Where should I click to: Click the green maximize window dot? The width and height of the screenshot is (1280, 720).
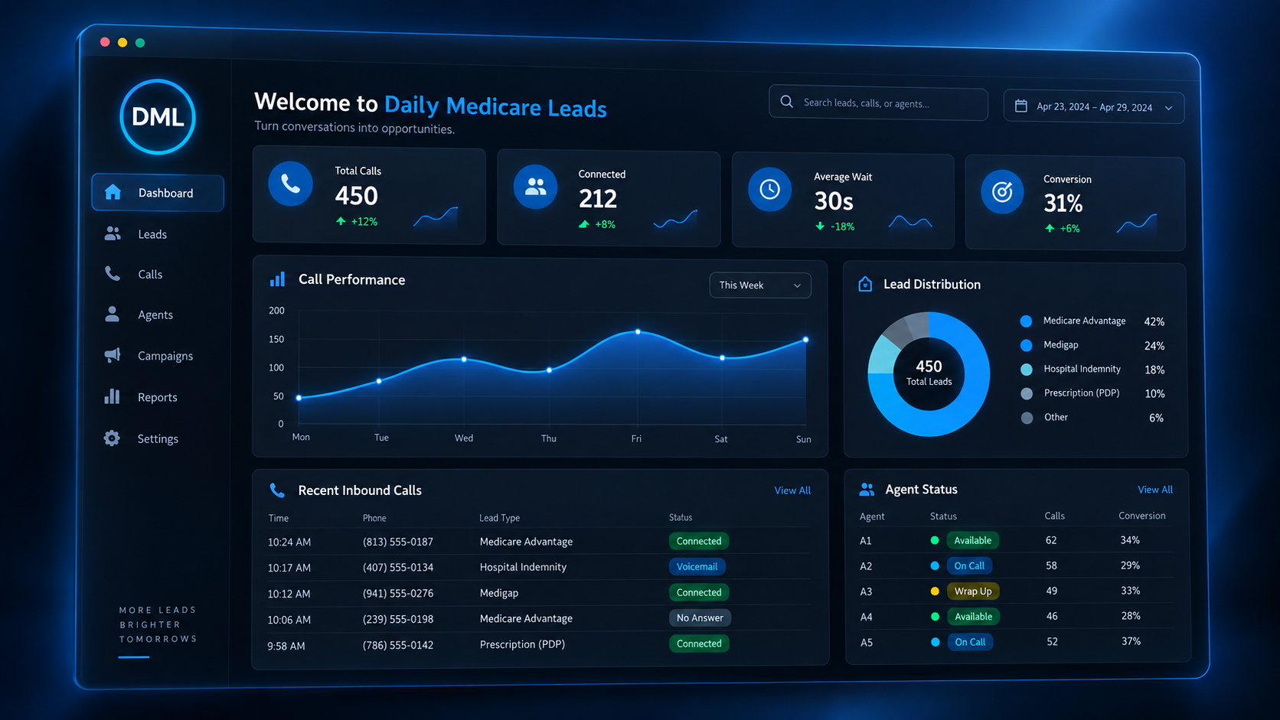point(140,43)
